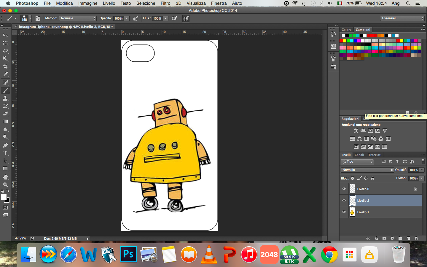Viewport: 427px width, 267px height.
Task: Select the Lasso tool
Action: coord(5,51)
